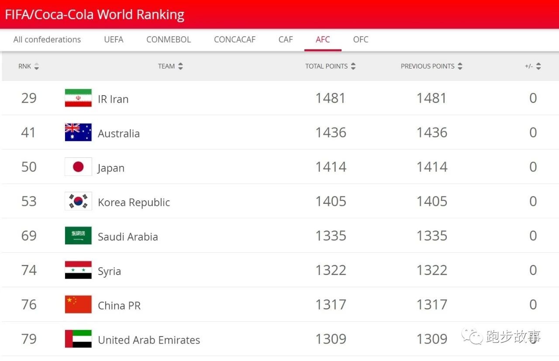Click the TEAM column sort arrows
The image size is (559, 361).
[180, 66]
